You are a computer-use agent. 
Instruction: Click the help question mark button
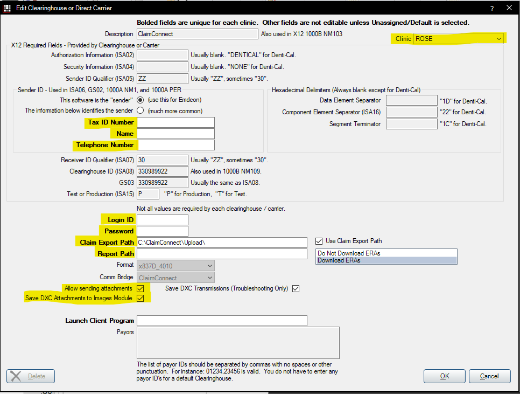[x=492, y=8]
